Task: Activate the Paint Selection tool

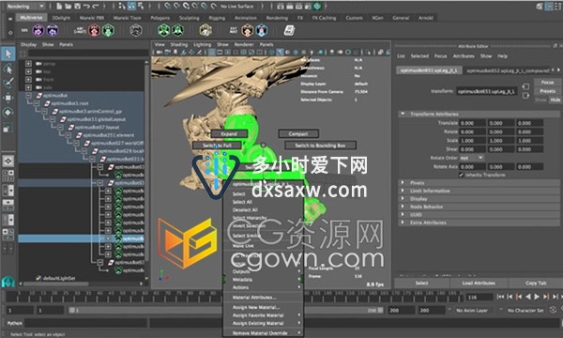Action: [x=8, y=83]
